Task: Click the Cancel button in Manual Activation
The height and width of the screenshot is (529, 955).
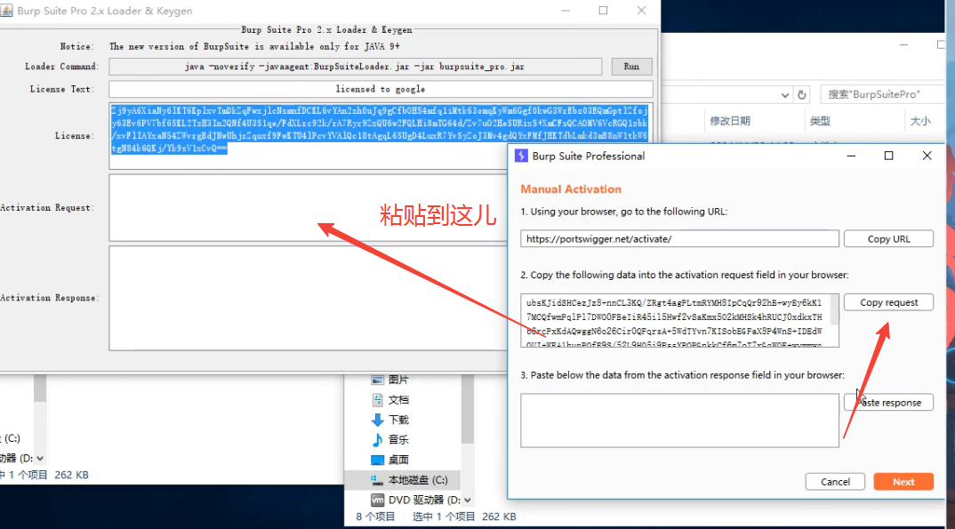Action: tap(835, 482)
